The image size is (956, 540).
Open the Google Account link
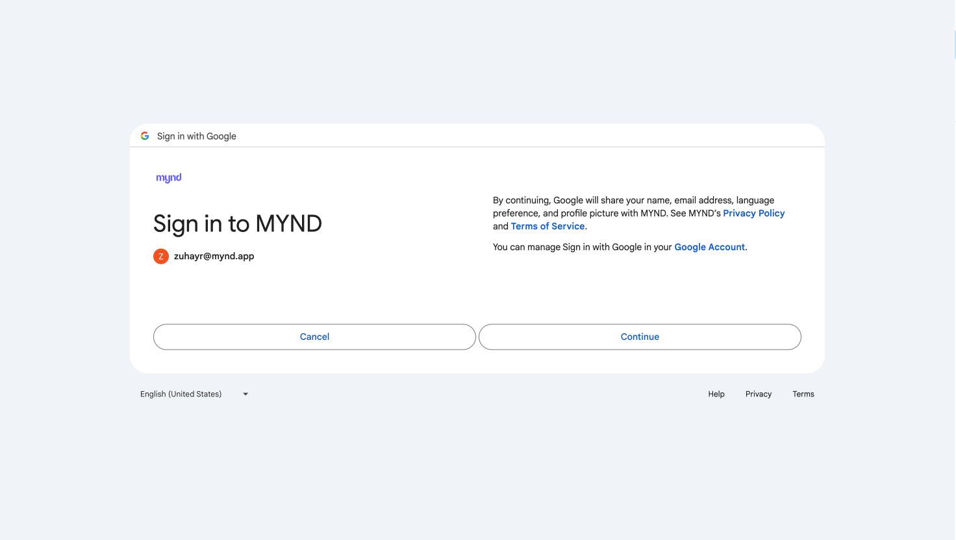coord(710,247)
